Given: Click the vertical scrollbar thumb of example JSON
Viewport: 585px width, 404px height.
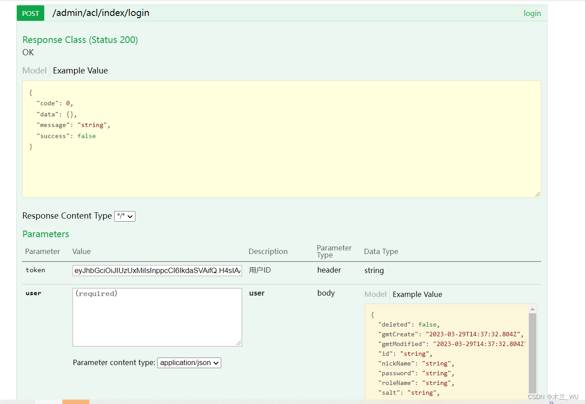Looking at the screenshot, I should click(x=533, y=354).
